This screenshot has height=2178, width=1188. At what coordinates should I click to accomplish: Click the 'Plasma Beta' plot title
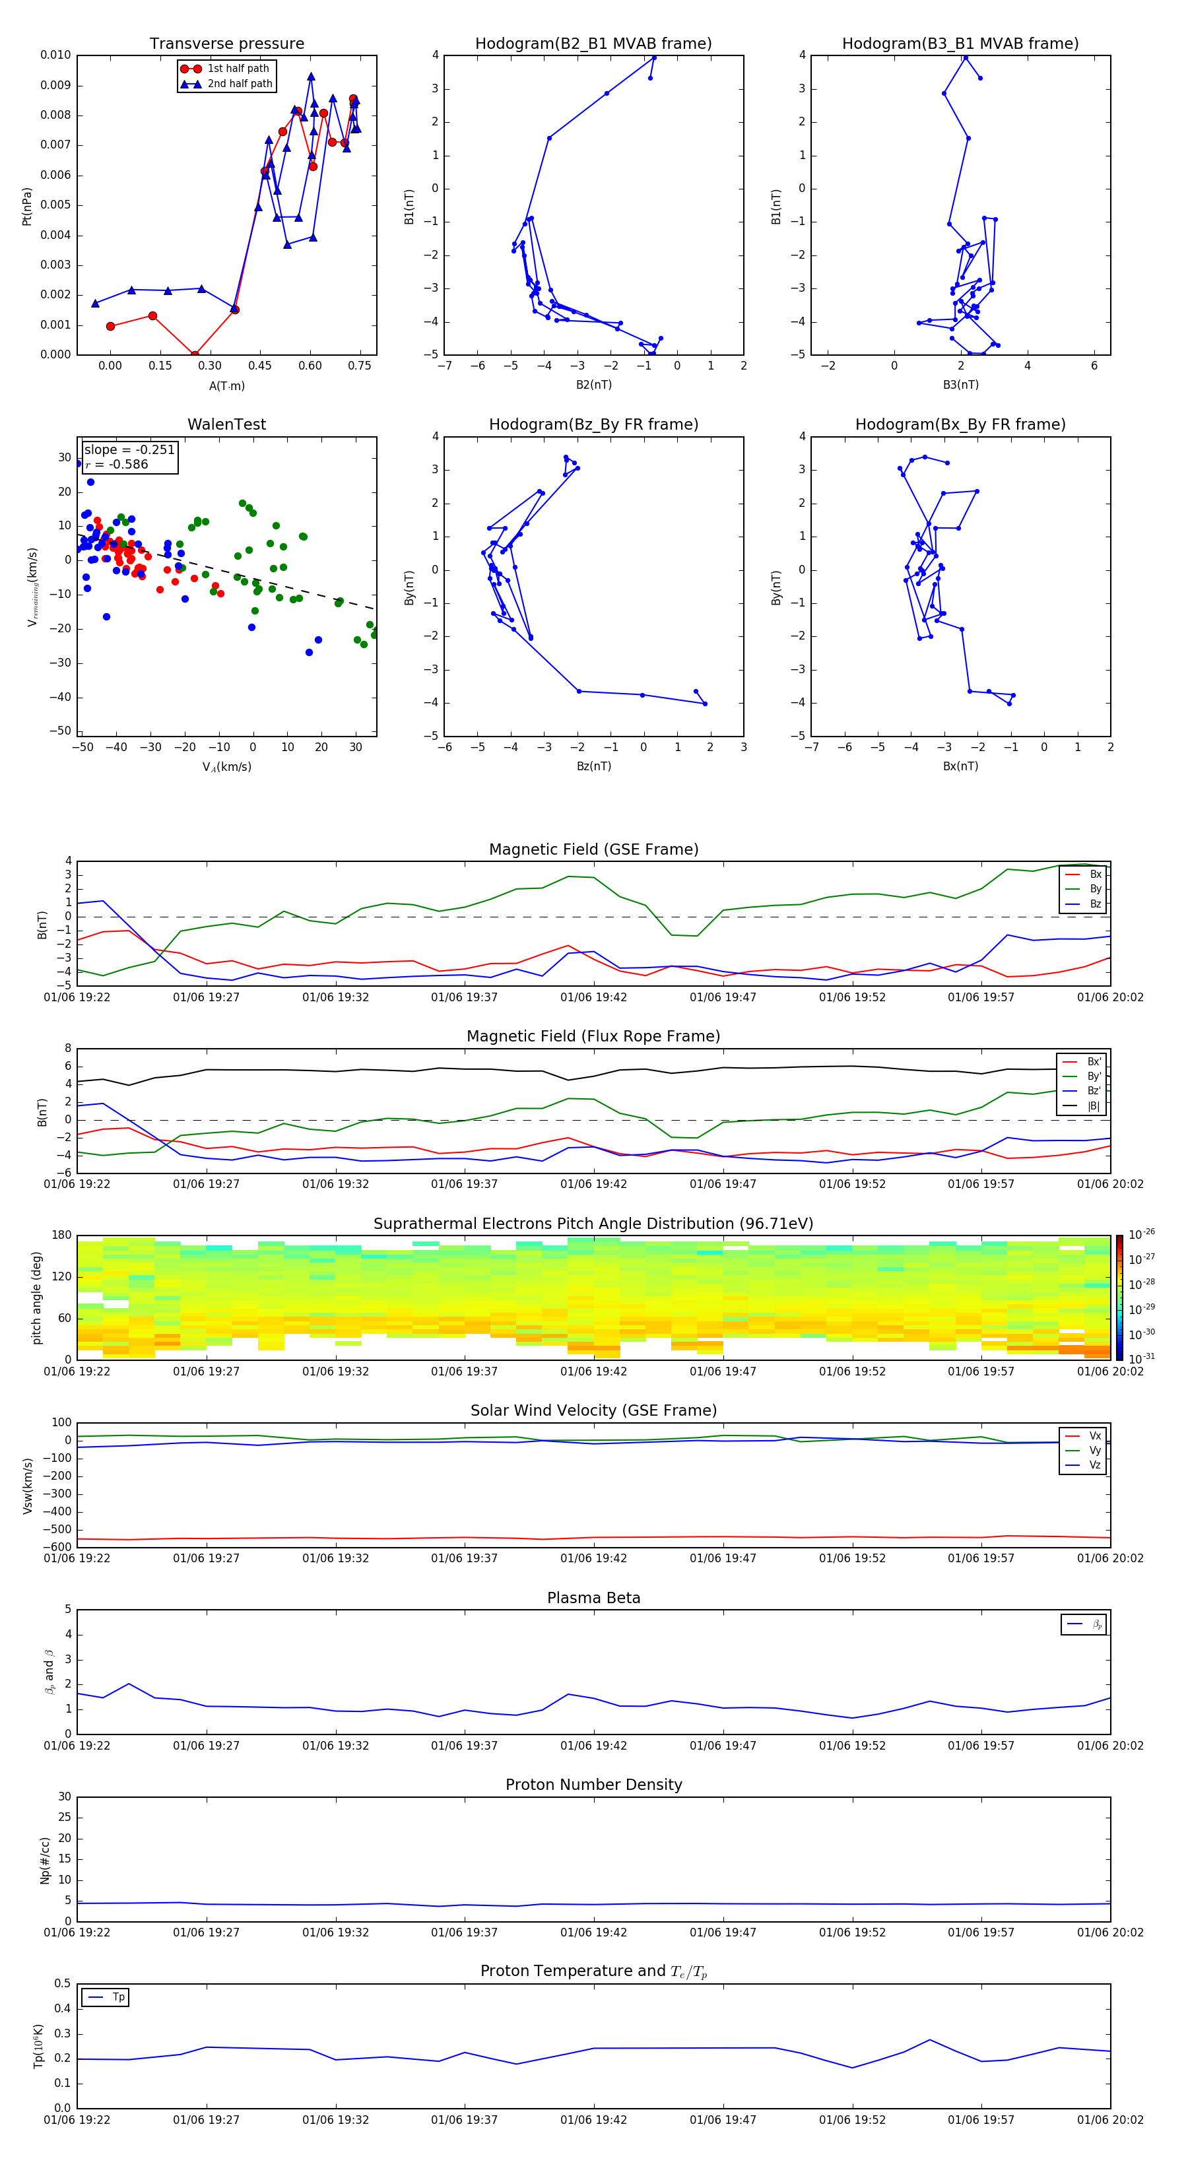coord(593,1598)
